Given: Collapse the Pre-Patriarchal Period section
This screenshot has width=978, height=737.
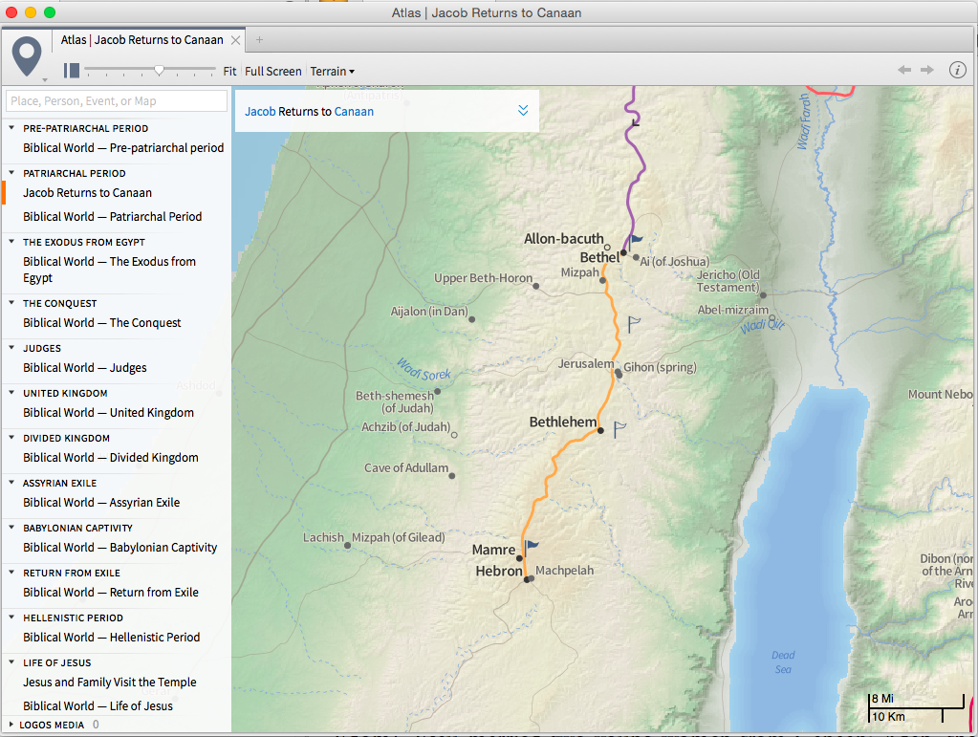Looking at the screenshot, I should pyautogui.click(x=11, y=128).
